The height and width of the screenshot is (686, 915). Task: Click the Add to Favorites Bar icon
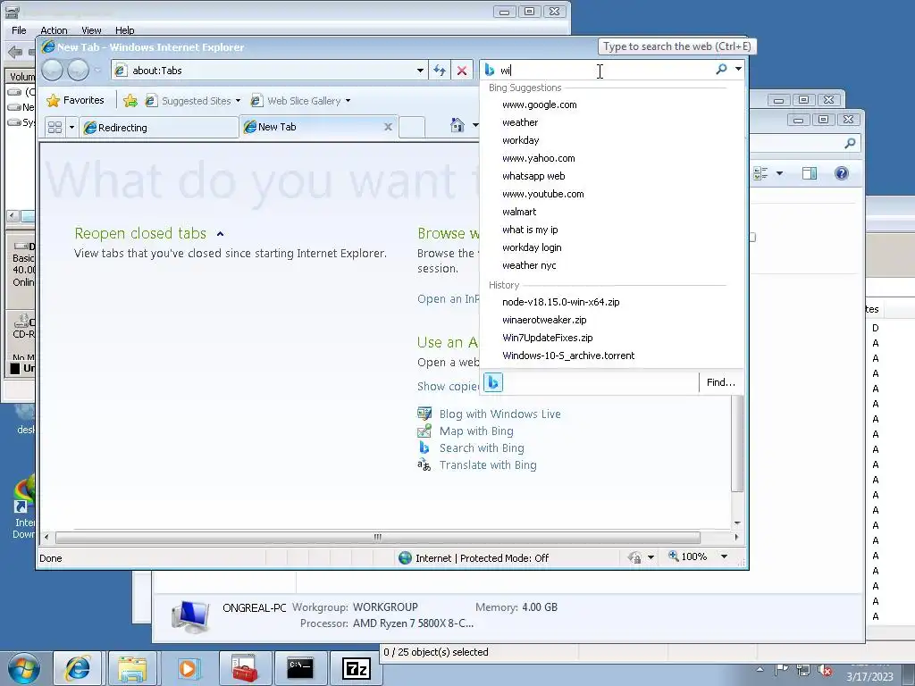(130, 101)
